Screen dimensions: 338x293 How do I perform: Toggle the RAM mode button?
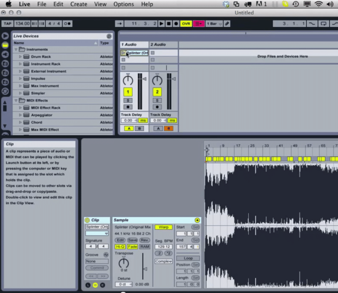(x=145, y=247)
